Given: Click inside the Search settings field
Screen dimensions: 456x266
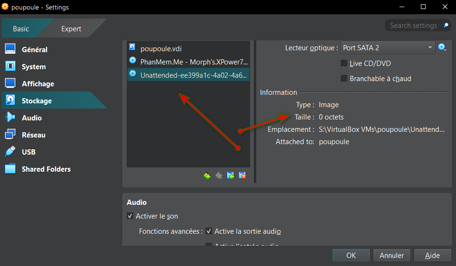Looking at the screenshot, I should click(413, 26).
